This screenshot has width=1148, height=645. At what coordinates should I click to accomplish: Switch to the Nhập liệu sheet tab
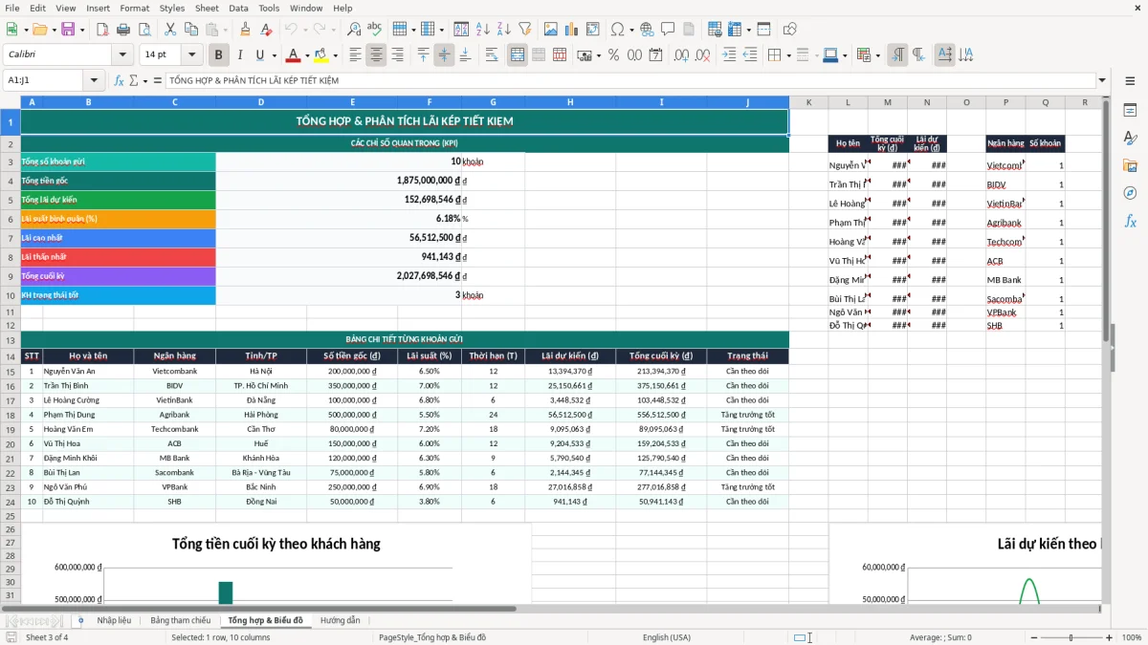tap(114, 621)
